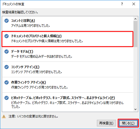Select the データ モデル(T) heading
Screen dimensions: 140x129
pyautogui.click(x=22, y=51)
